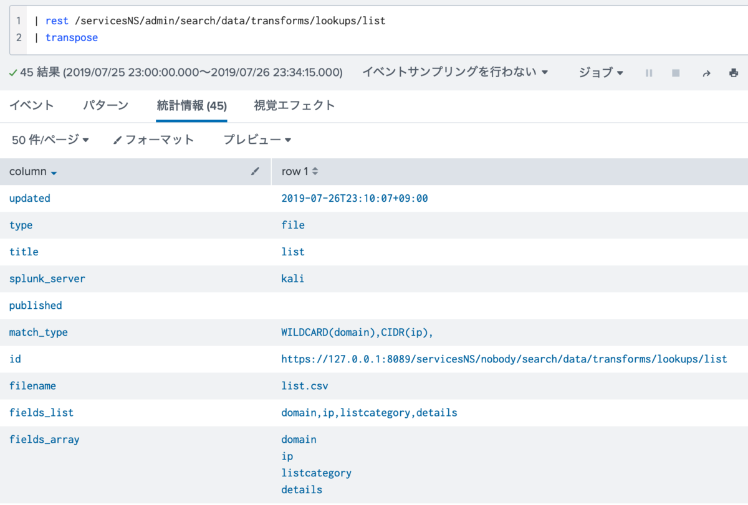Click the domain,ip,listcategory,details value
The height and width of the screenshot is (505, 748).
click(x=369, y=412)
